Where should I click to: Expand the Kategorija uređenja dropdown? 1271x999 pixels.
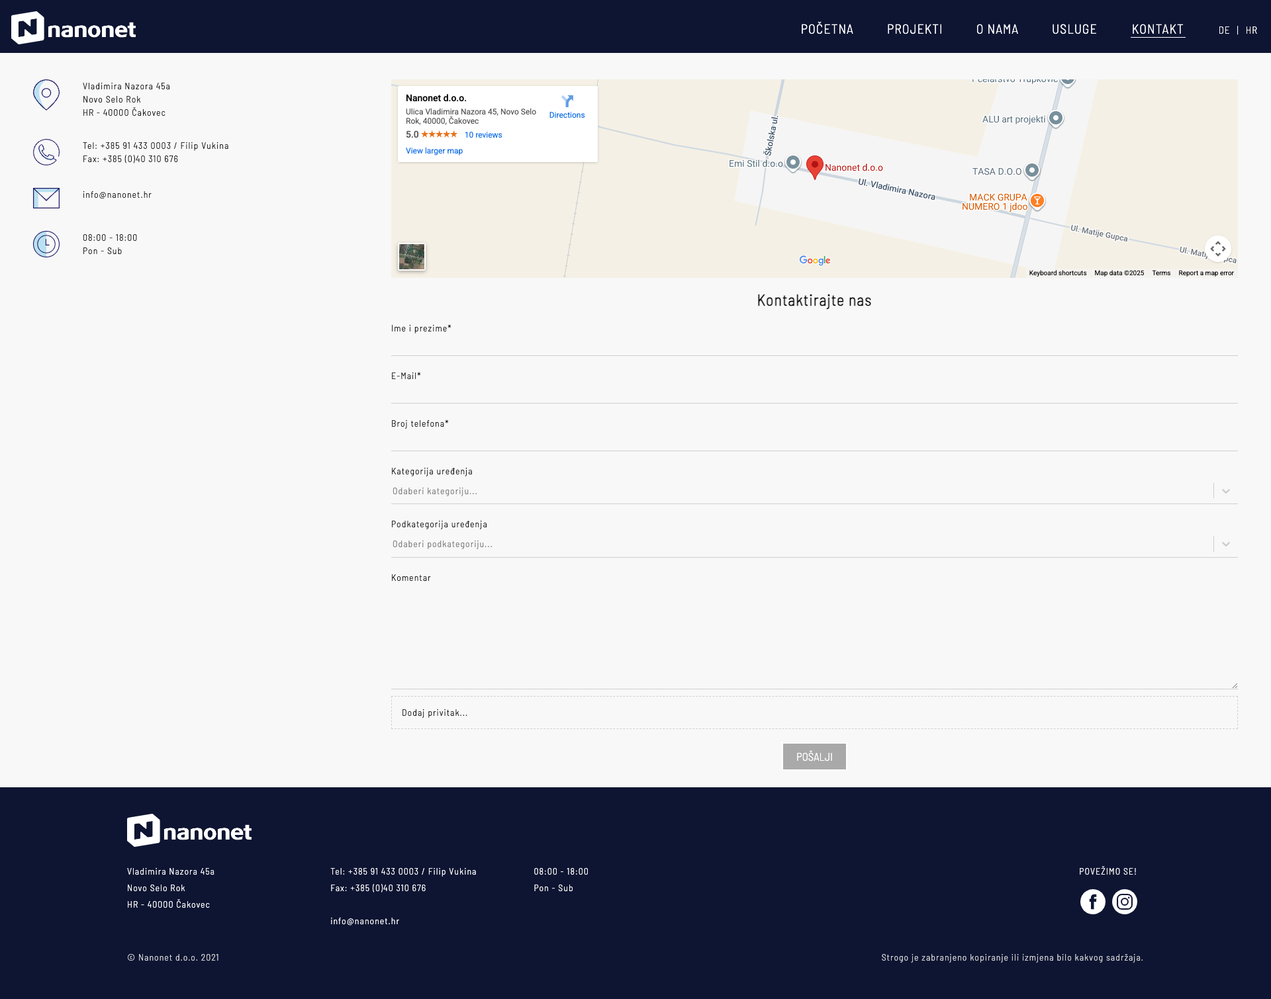click(814, 491)
